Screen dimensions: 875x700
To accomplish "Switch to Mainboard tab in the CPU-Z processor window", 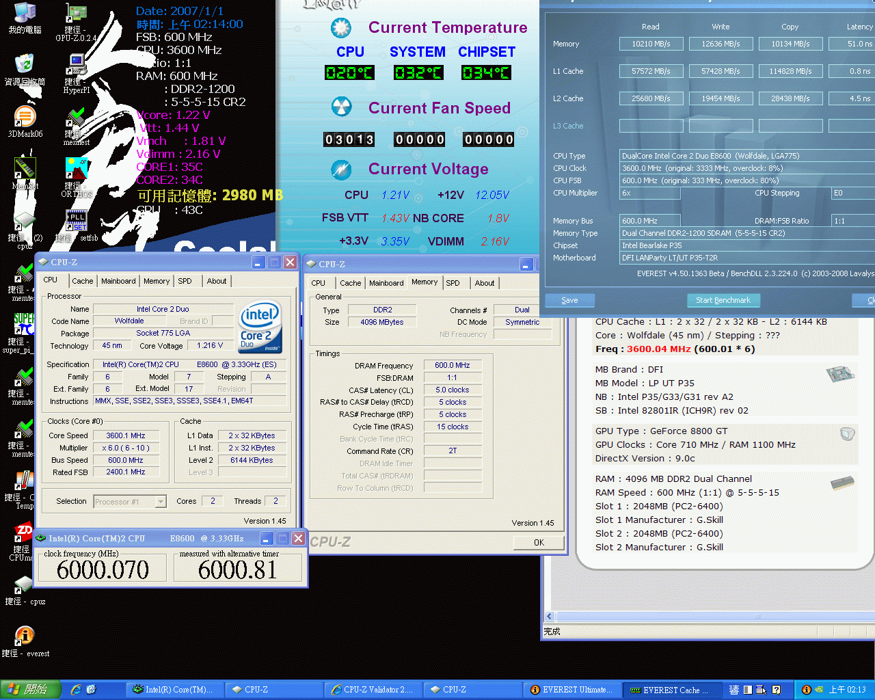I will (118, 281).
